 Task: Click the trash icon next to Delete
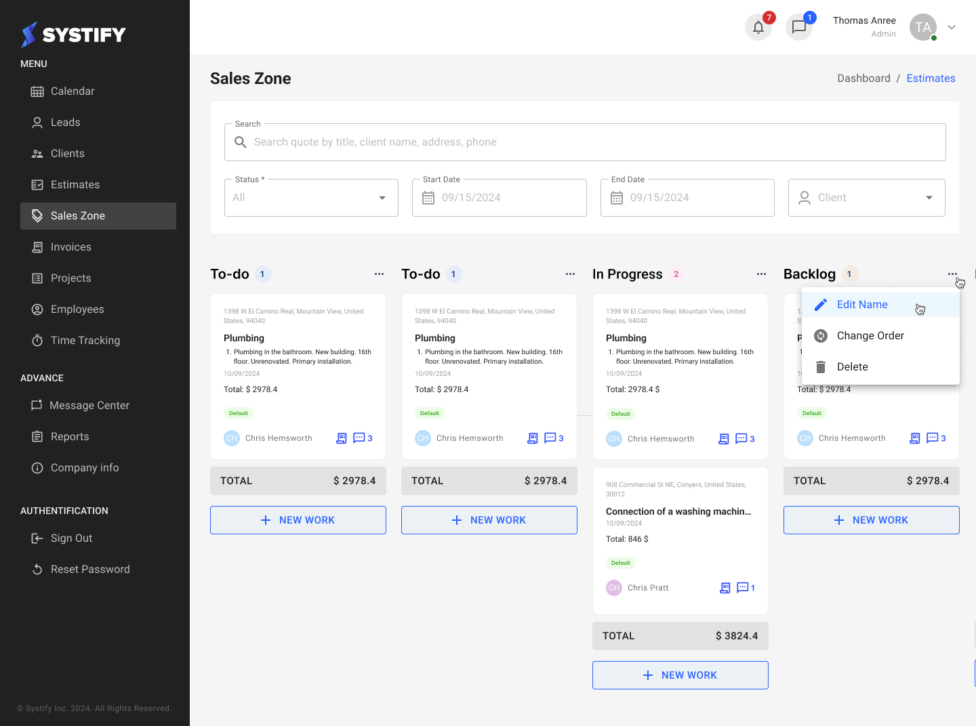[x=821, y=366]
